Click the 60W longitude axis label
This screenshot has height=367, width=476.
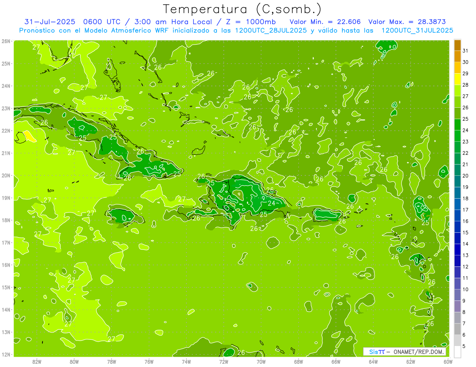pos(448,361)
